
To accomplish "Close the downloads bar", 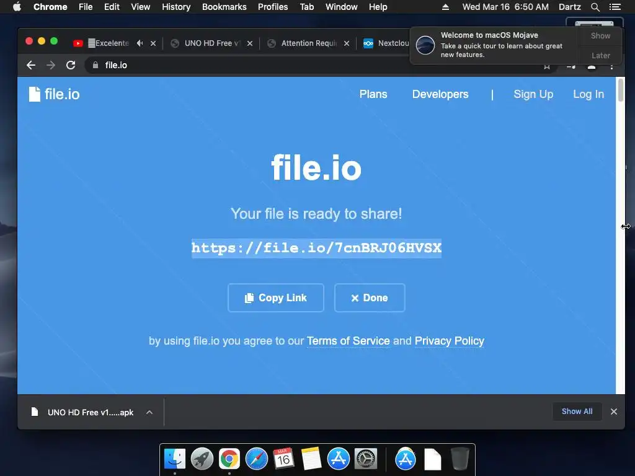I will tap(614, 412).
